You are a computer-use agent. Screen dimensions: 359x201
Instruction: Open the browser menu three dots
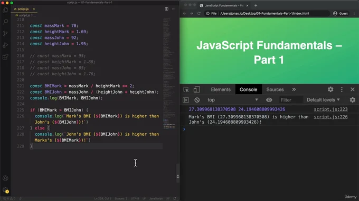click(x=354, y=14)
